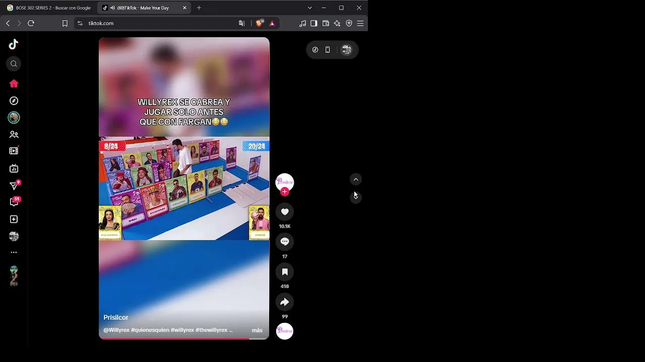
Task: Open Messages with the 9 badge
Action: (14, 186)
